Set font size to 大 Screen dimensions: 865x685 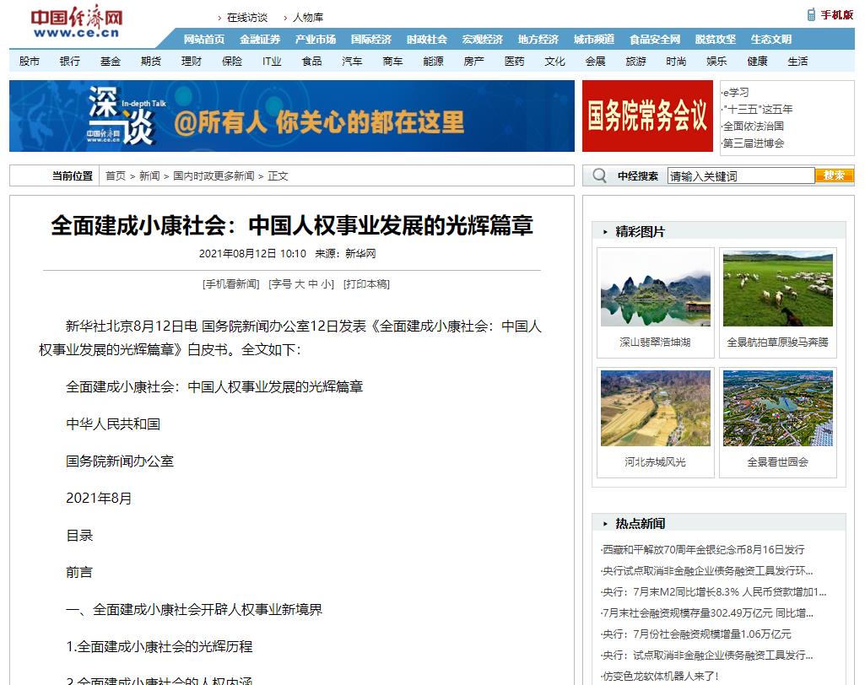point(299,284)
